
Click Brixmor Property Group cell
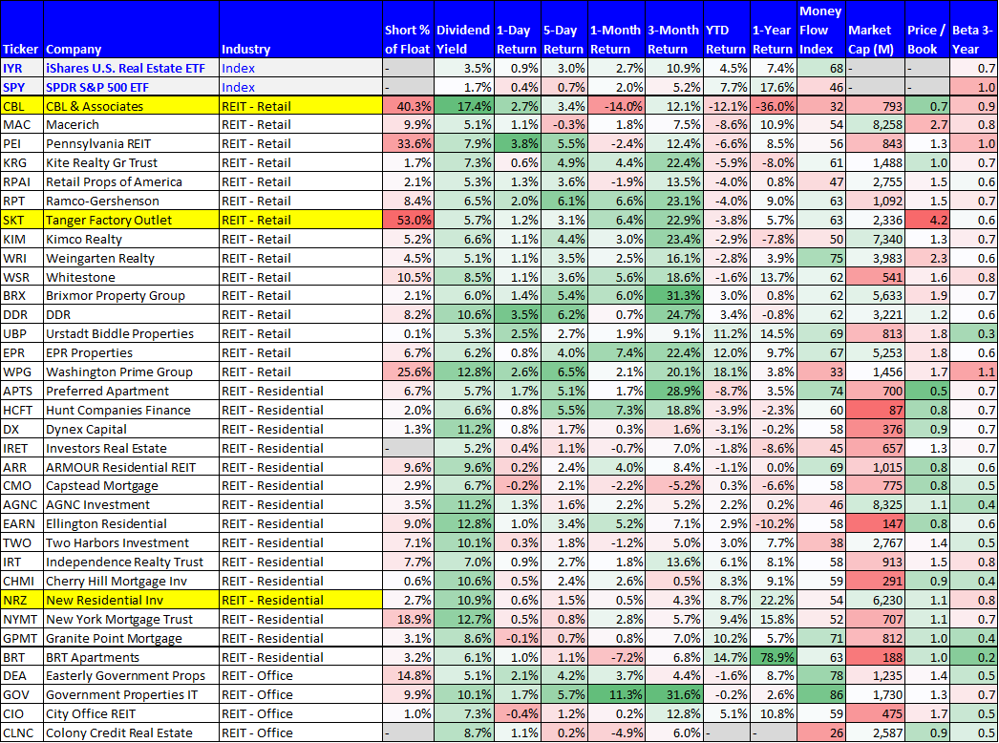coord(131,296)
